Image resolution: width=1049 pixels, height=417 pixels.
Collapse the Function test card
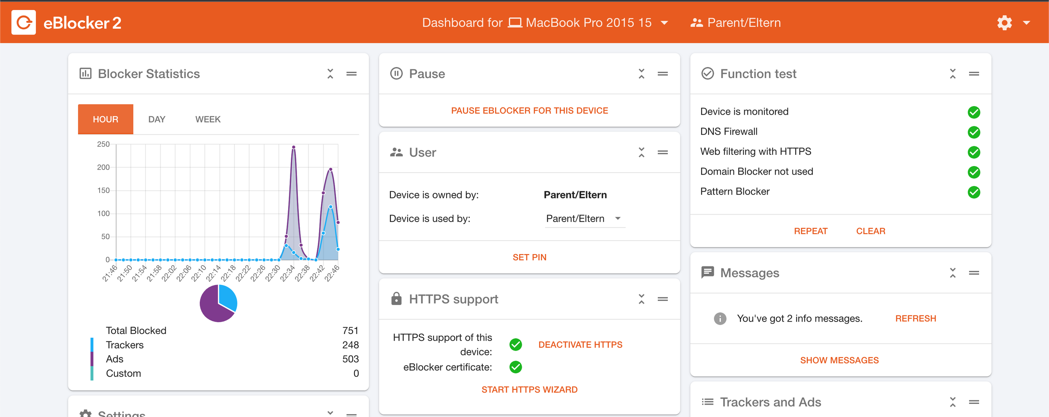(952, 74)
